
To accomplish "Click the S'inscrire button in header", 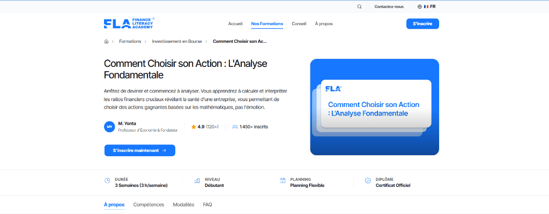I will tap(422, 24).
